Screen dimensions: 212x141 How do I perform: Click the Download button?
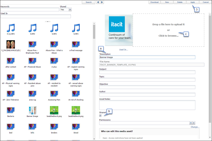click(x=154, y=2)
